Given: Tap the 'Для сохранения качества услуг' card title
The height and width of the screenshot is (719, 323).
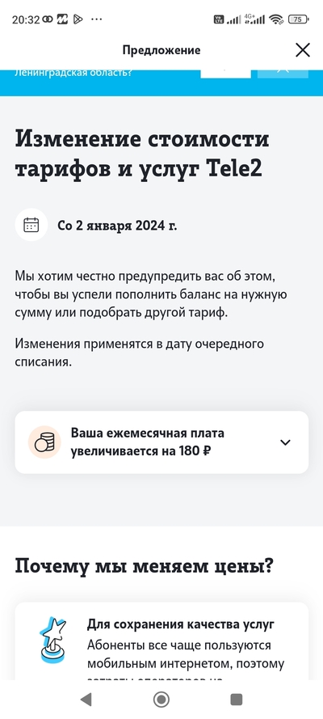Looking at the screenshot, I should click(181, 624).
